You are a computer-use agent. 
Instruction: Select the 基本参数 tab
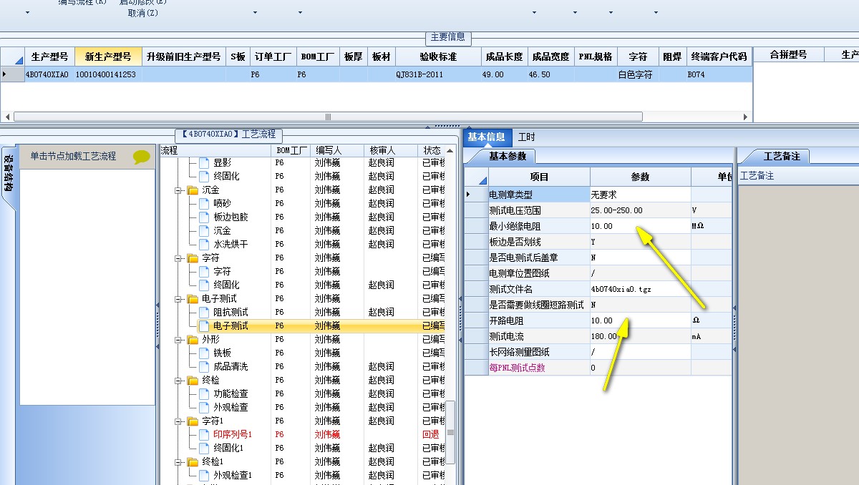coord(508,156)
